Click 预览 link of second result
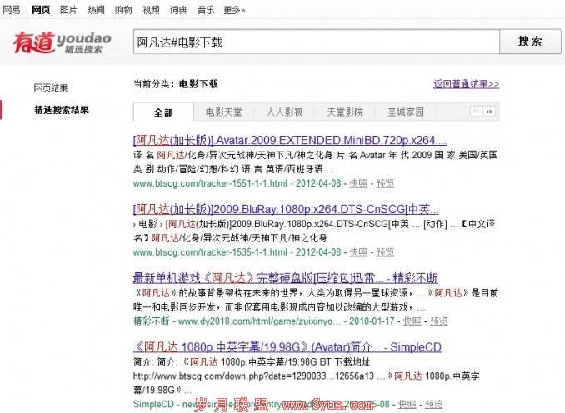The height and width of the screenshot is (413, 565). [x=385, y=252]
